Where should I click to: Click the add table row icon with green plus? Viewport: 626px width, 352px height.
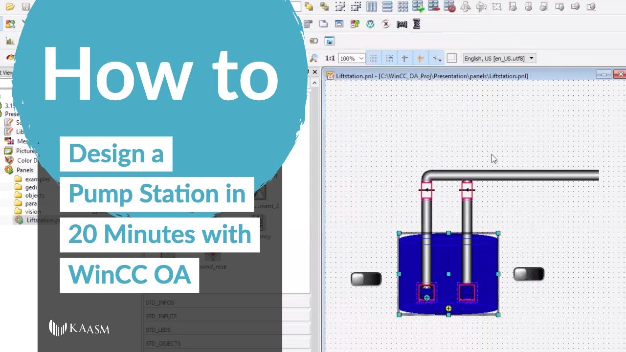pos(418,7)
